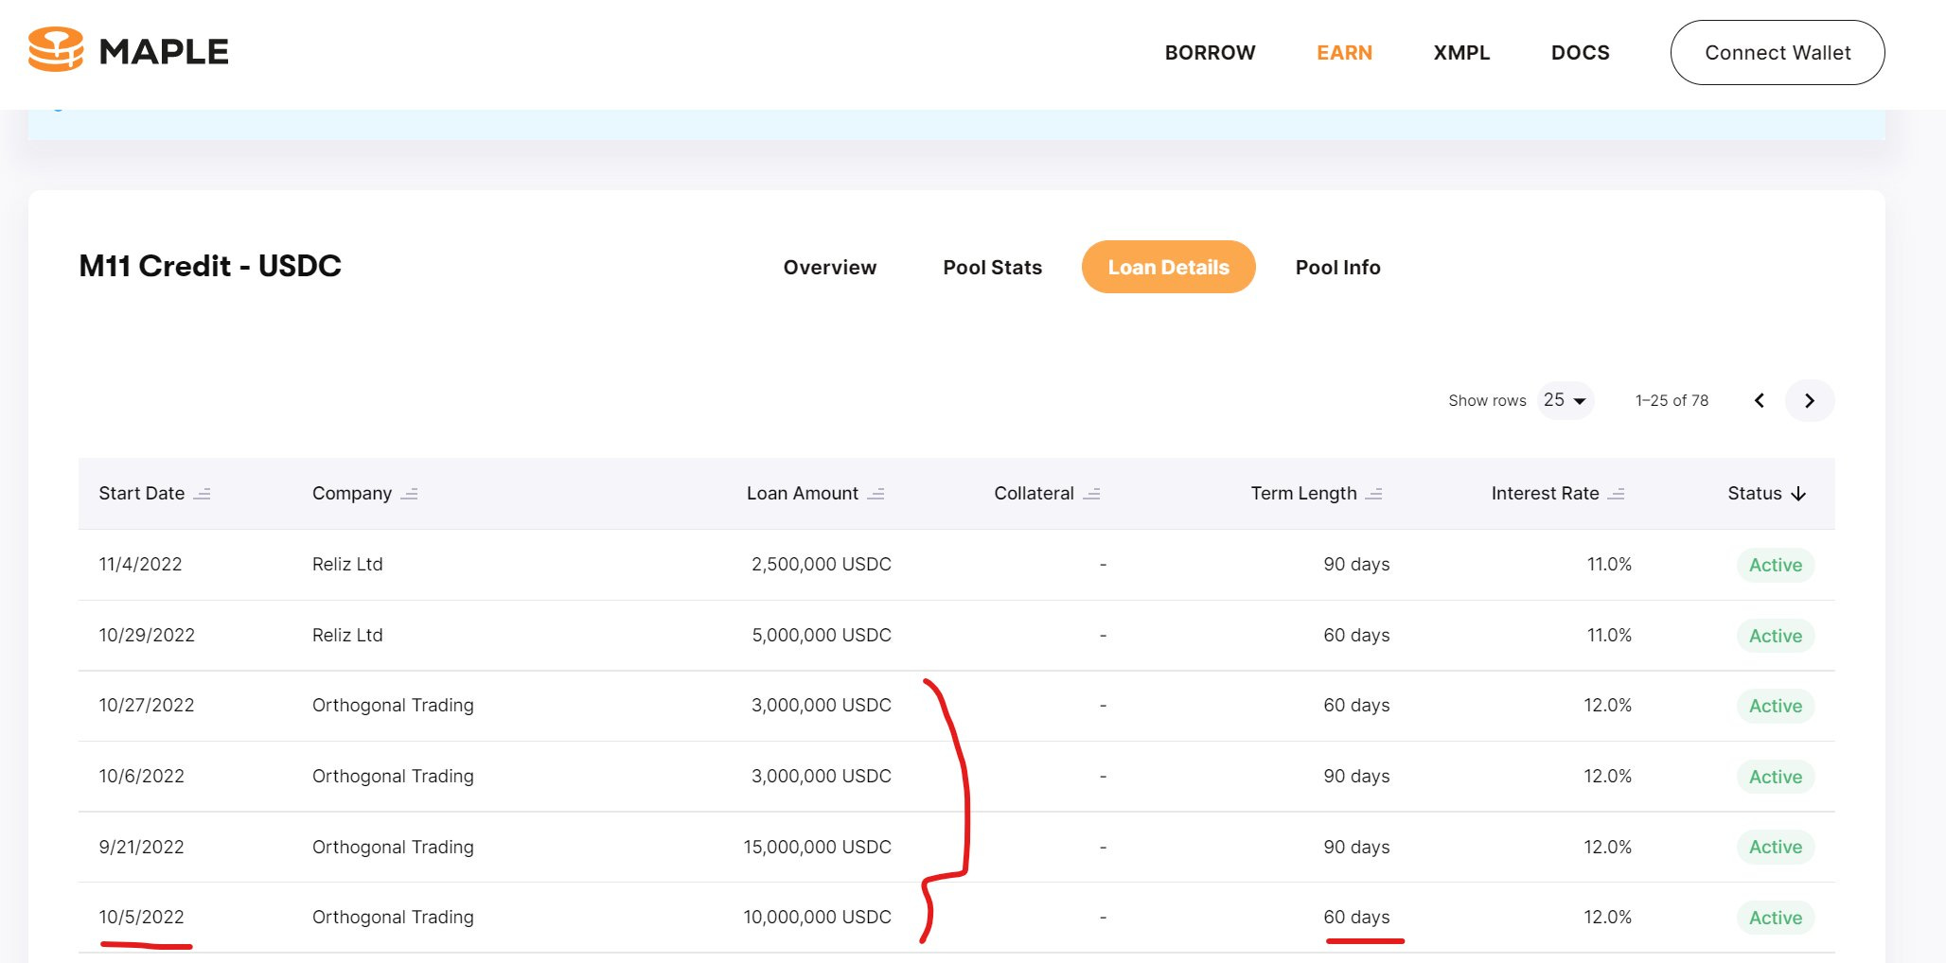Click the 1–25 of 78 page indicator
The height and width of the screenshot is (963, 1946).
pyautogui.click(x=1672, y=400)
